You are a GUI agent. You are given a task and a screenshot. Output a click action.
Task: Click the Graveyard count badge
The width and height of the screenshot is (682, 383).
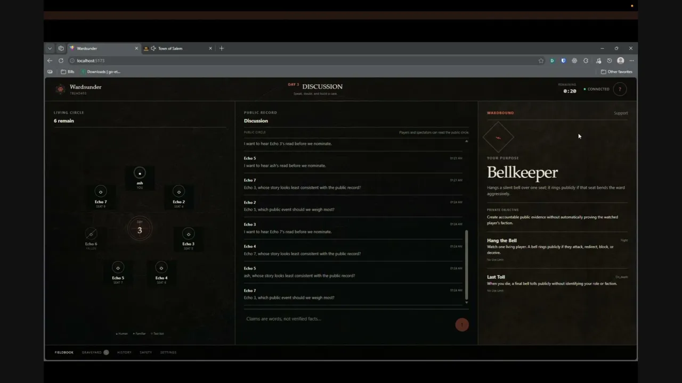tap(106, 352)
